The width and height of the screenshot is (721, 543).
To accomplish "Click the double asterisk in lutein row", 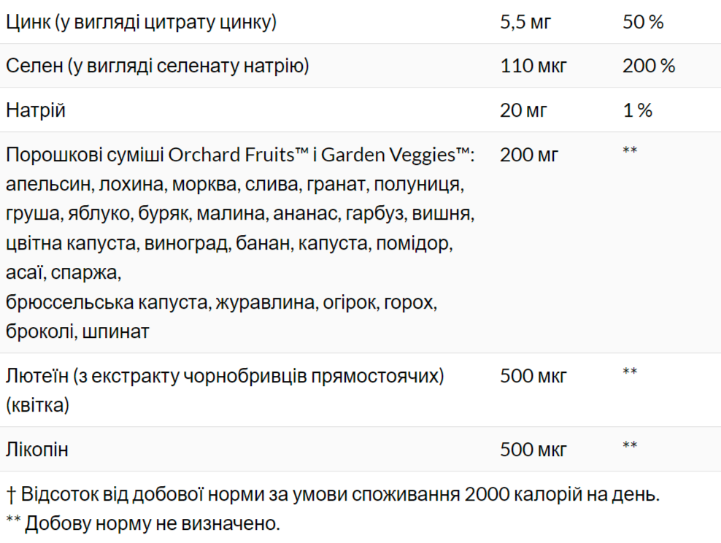I will click(630, 372).
